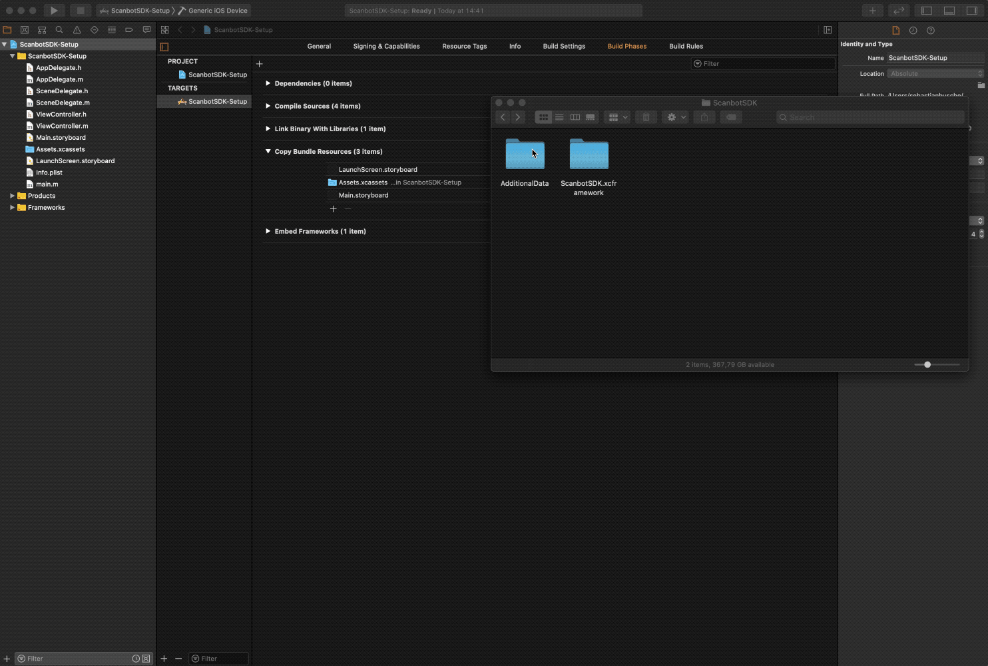988x666 pixels.
Task: Expand Compile Sources to show 4 items
Action: click(x=268, y=105)
